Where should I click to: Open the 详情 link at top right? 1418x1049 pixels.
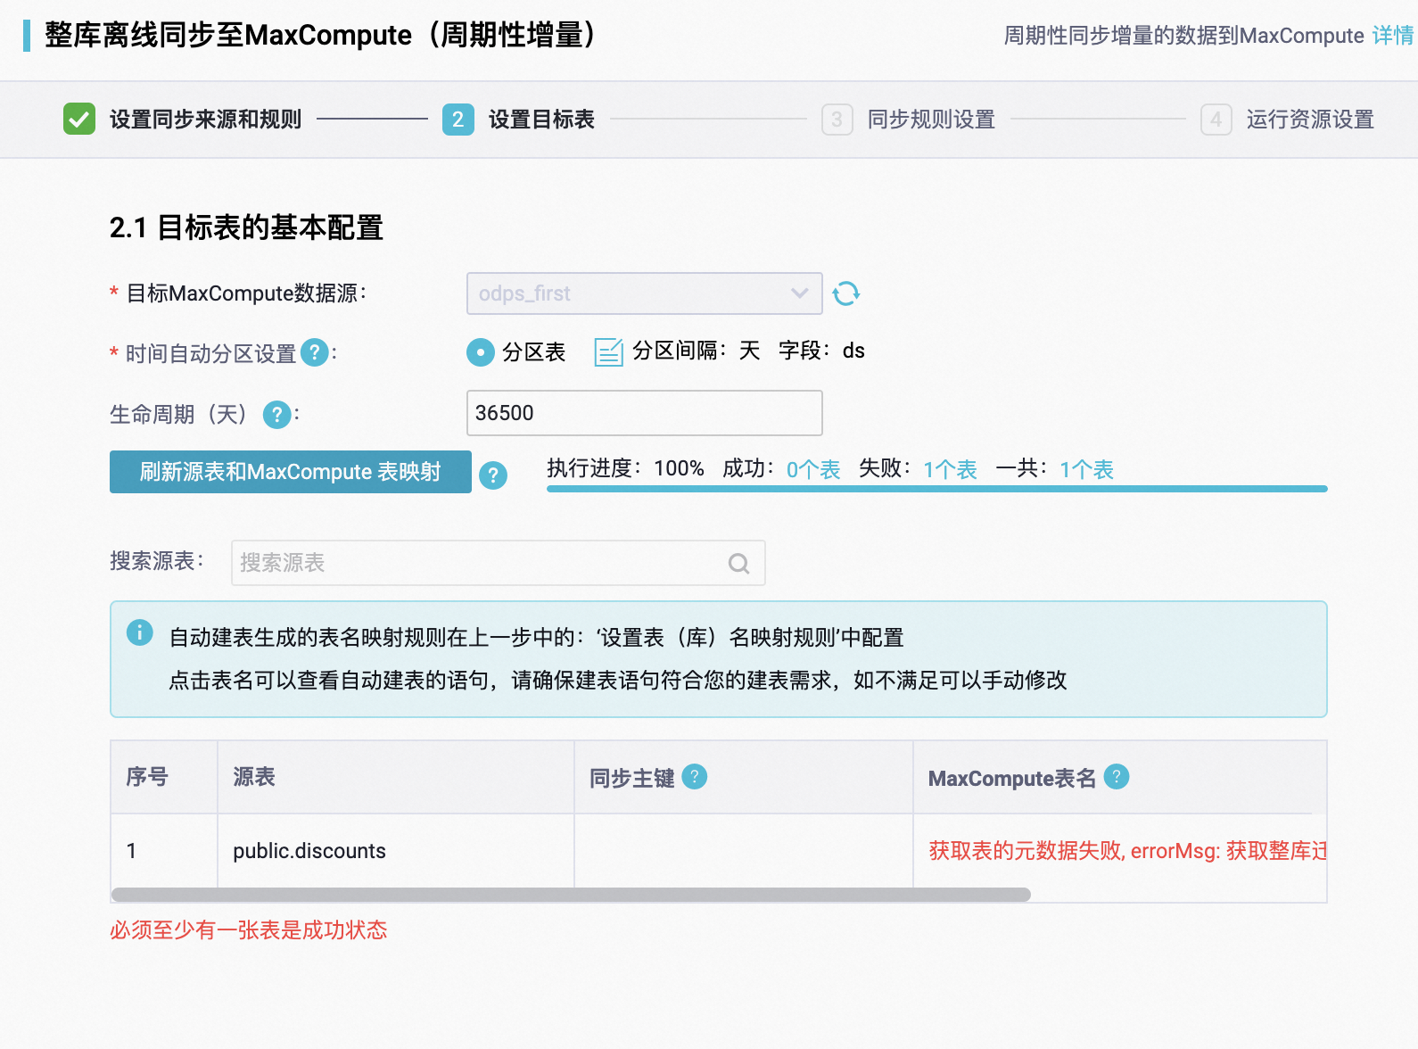pyautogui.click(x=1393, y=36)
